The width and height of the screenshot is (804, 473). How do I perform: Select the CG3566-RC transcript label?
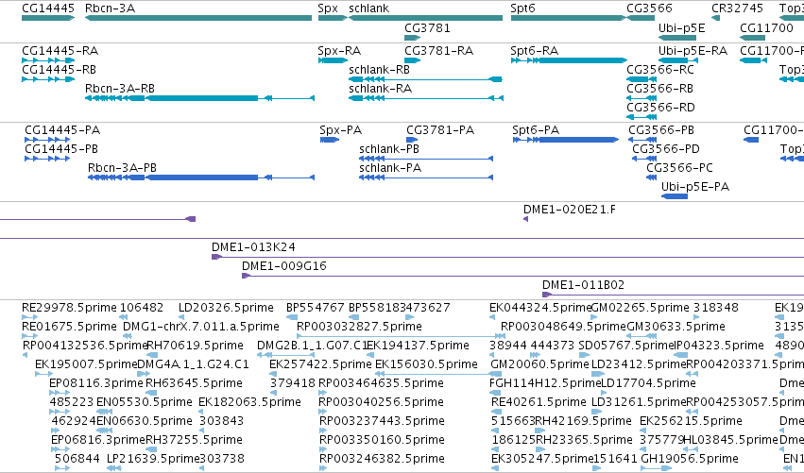click(x=659, y=70)
